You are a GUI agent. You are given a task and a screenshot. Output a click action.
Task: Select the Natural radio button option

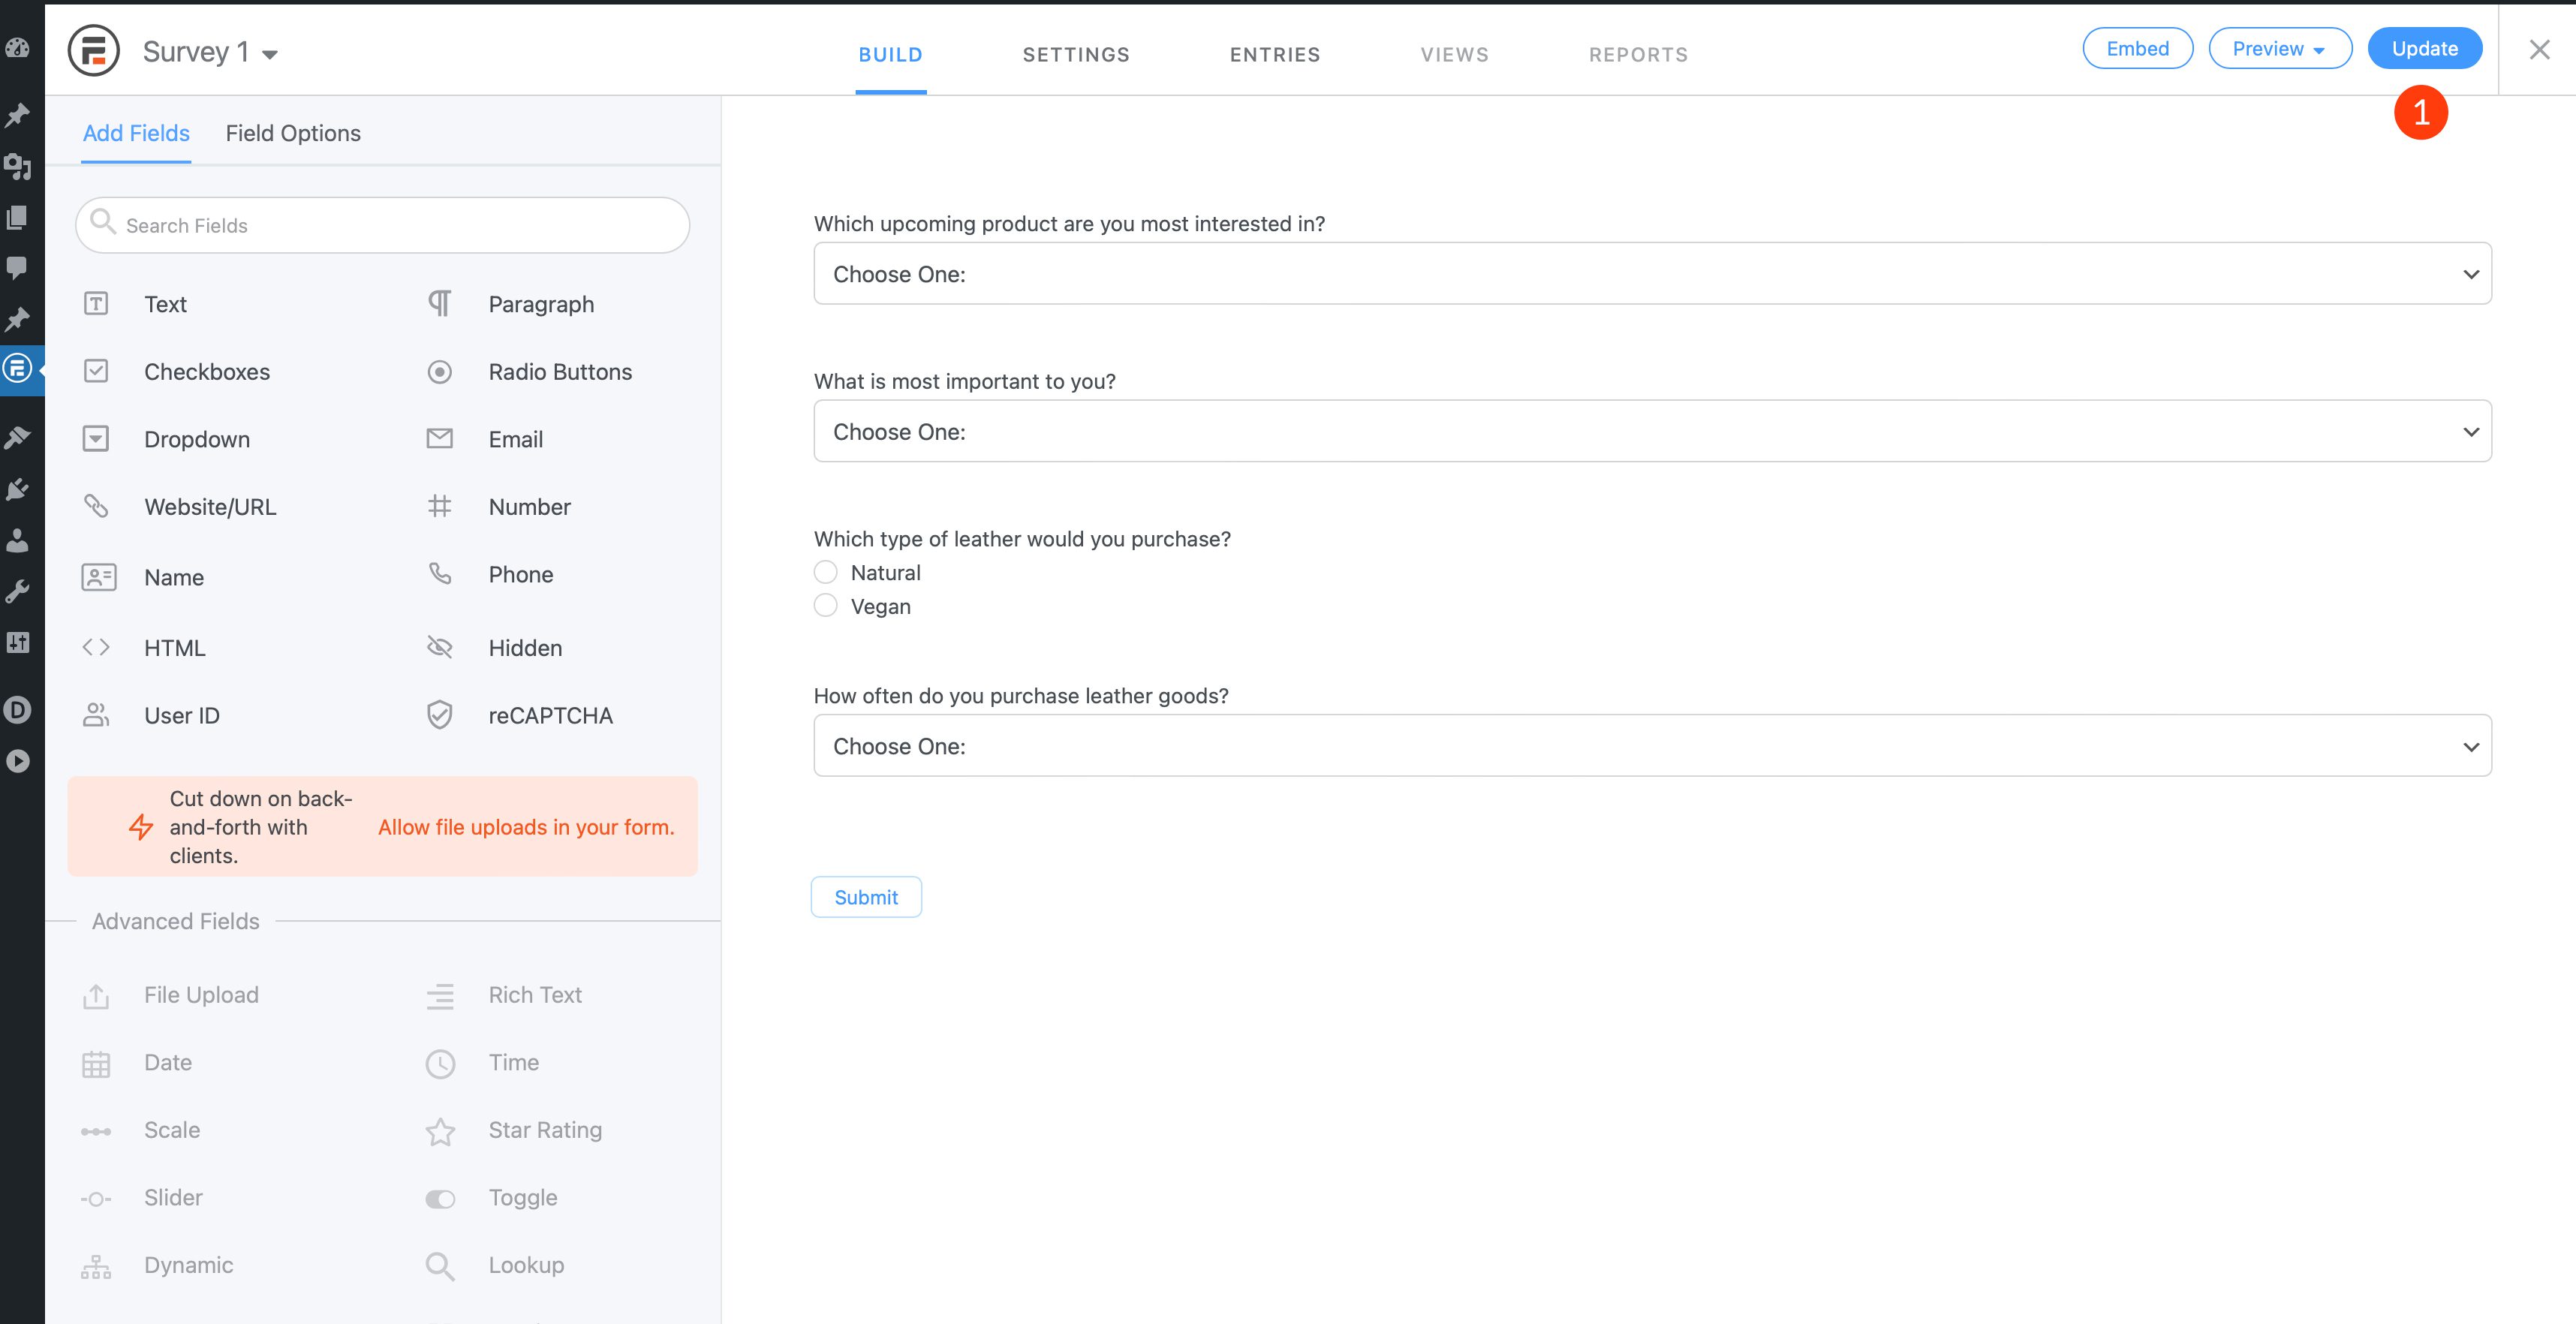[x=826, y=570]
